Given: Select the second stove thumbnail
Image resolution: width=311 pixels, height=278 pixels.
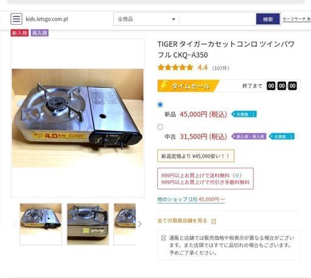Looking at the screenshot, I should (88, 224).
